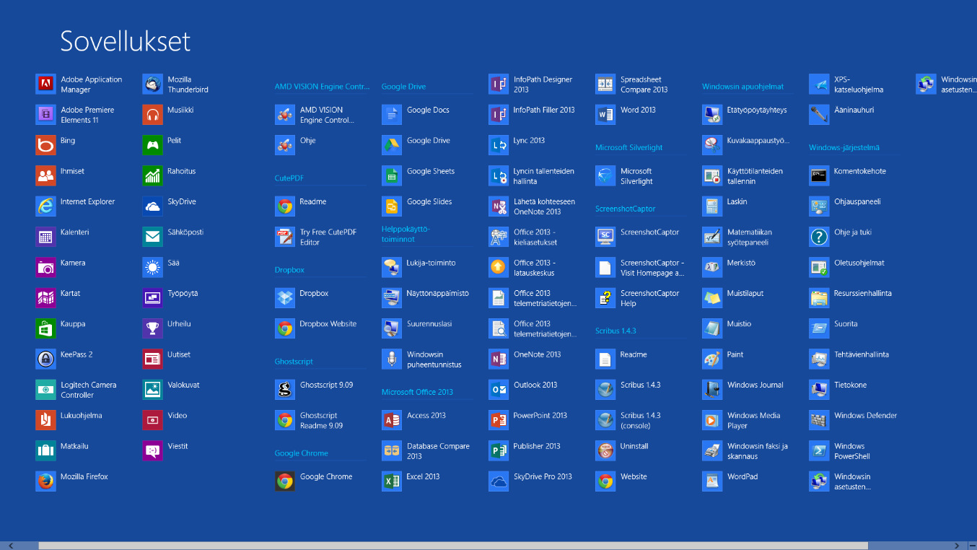
Task: Open InfoPath Designer 2013
Action: pyautogui.click(x=532, y=84)
